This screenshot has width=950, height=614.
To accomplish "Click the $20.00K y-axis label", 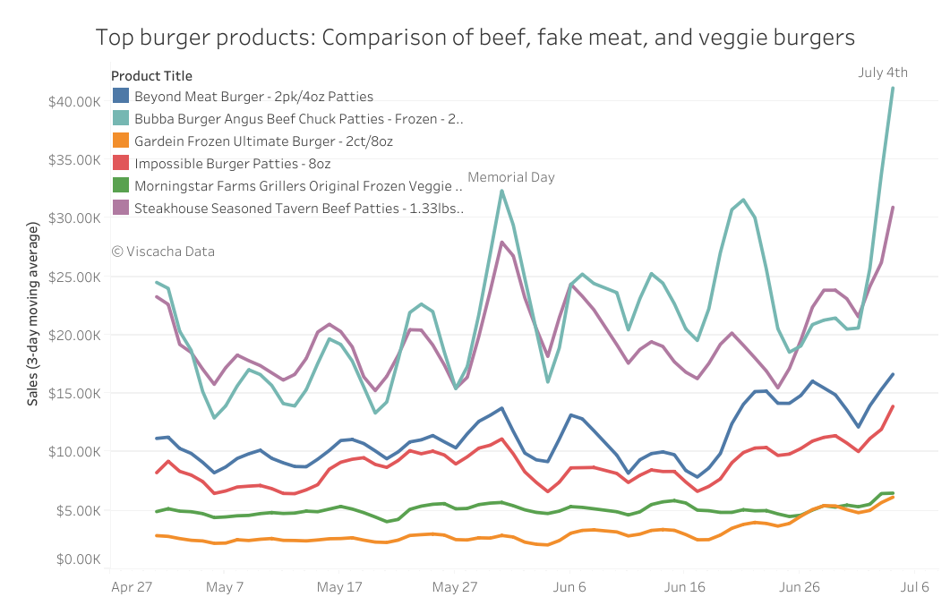I will click(74, 335).
